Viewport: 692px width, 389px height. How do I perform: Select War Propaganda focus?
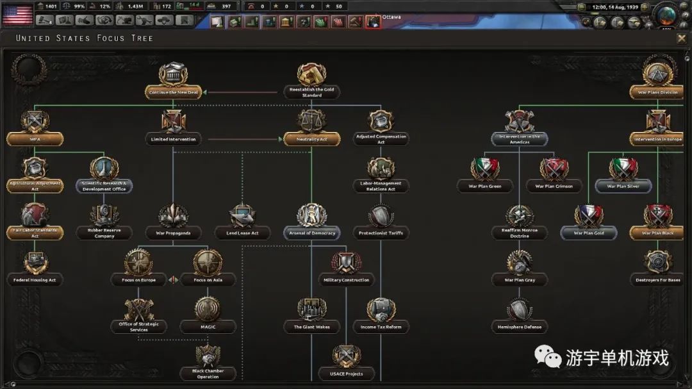click(x=173, y=222)
